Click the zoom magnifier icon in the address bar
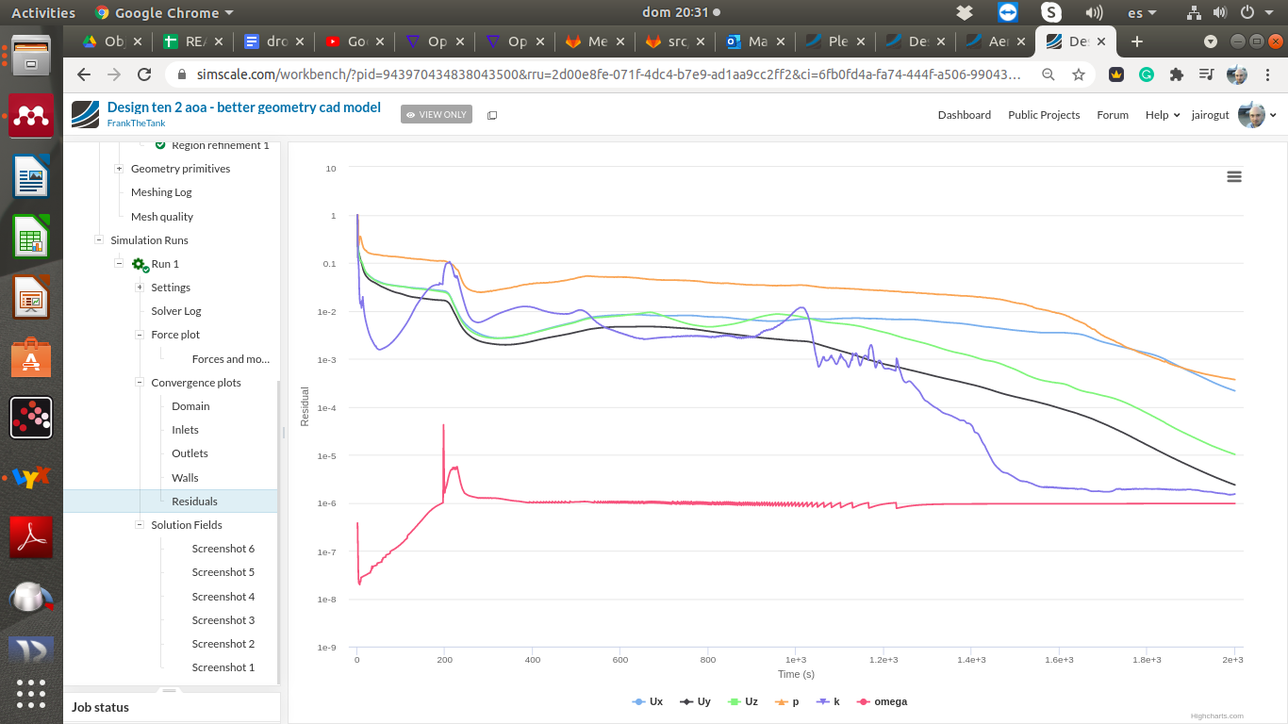The width and height of the screenshot is (1288, 724). (1049, 74)
